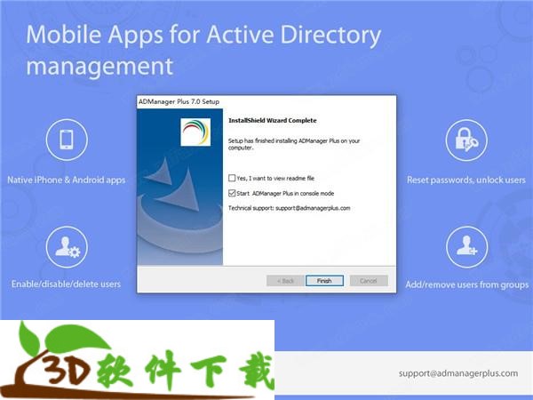Image resolution: width=533 pixels, height=400 pixels.
Task: Check the view readme file checkbox
Action: (232, 178)
